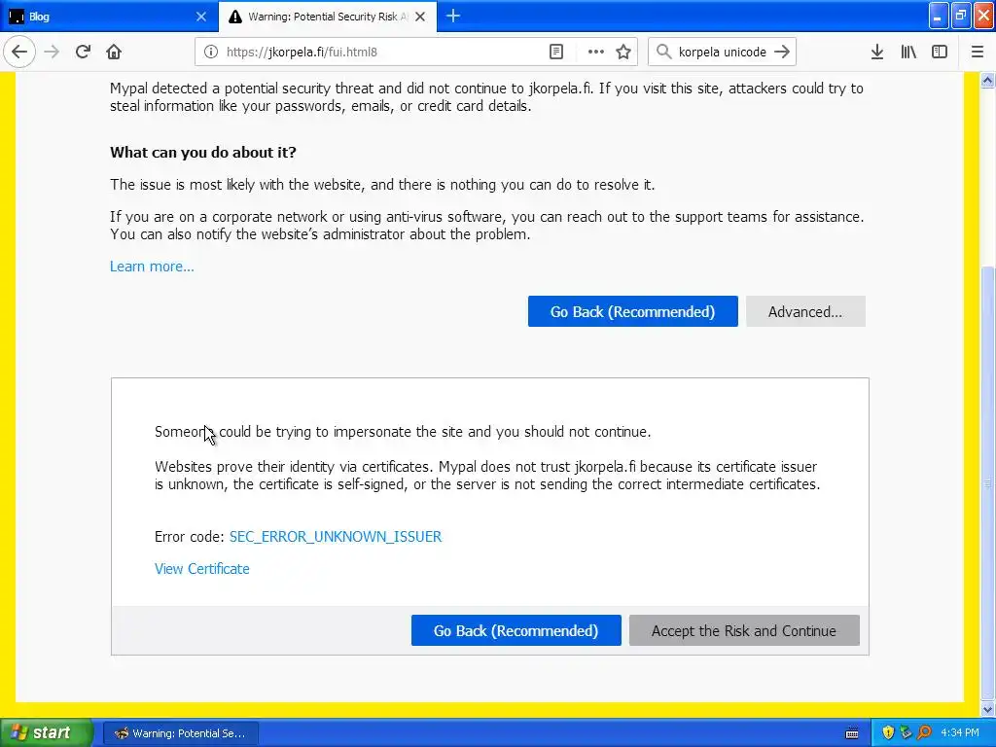The height and width of the screenshot is (747, 996).
Task: Close the Warning security risk tab
Action: pyautogui.click(x=420, y=17)
